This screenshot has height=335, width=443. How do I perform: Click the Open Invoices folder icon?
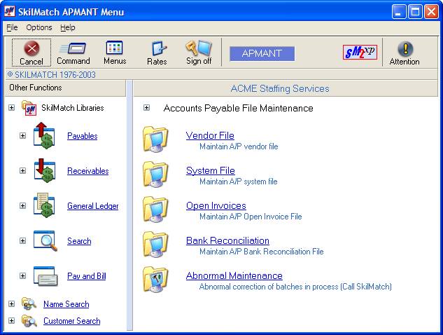tap(155, 210)
